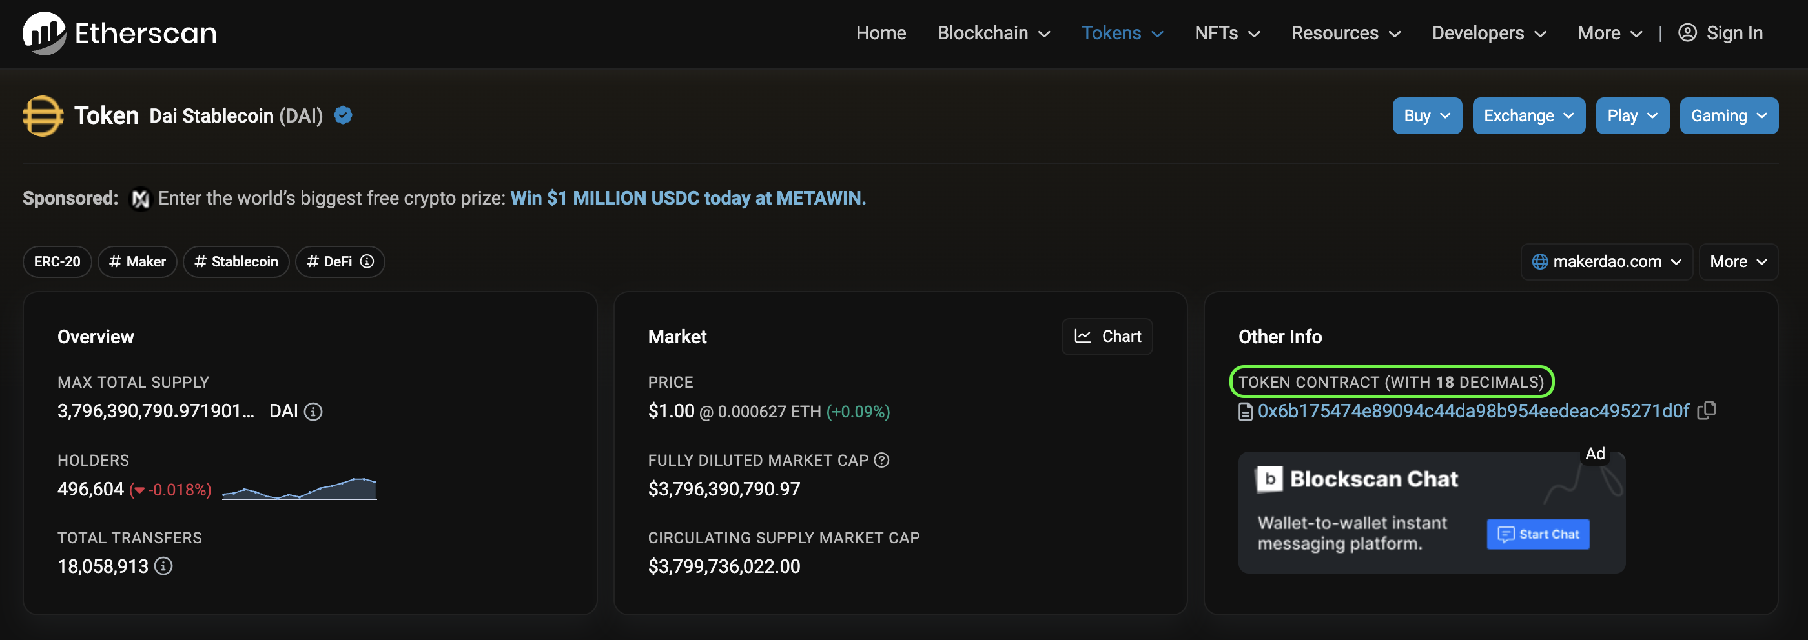Image resolution: width=1808 pixels, height=640 pixels.
Task: Open the NFTs dropdown menu
Action: pyautogui.click(x=1228, y=33)
